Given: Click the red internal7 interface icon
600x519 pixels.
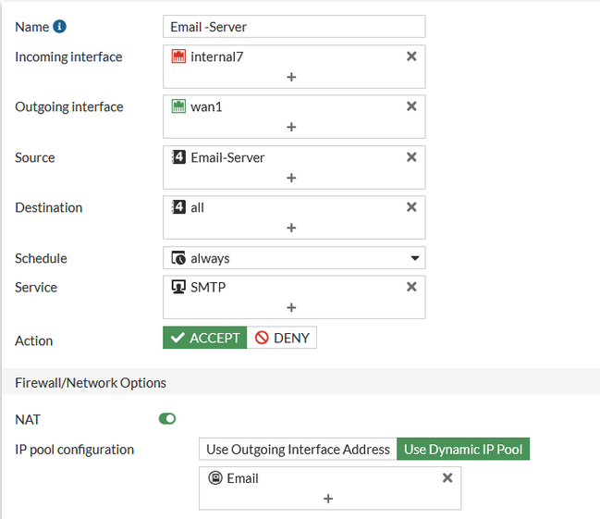Looking at the screenshot, I should click(179, 56).
